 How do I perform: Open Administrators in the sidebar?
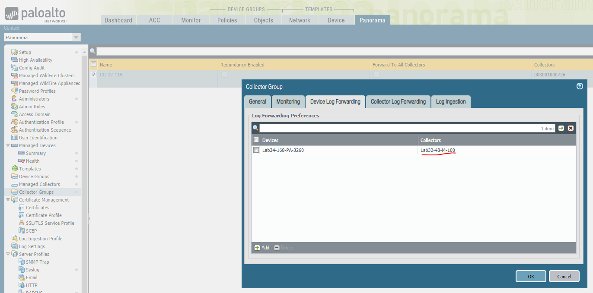click(34, 99)
